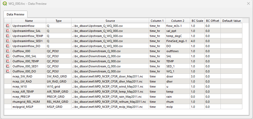Click the LW_RAD_GRID type cell
The height and width of the screenshot is (119, 253).
pos(59,81)
